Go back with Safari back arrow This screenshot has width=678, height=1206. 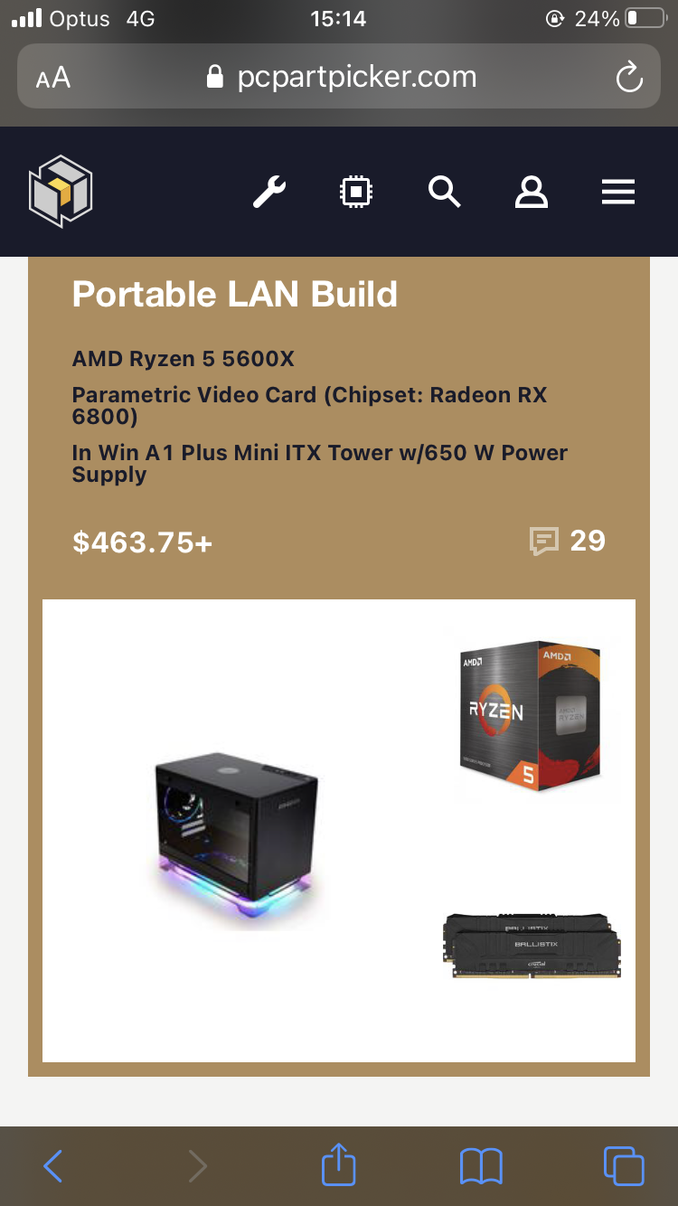pyautogui.click(x=53, y=1165)
